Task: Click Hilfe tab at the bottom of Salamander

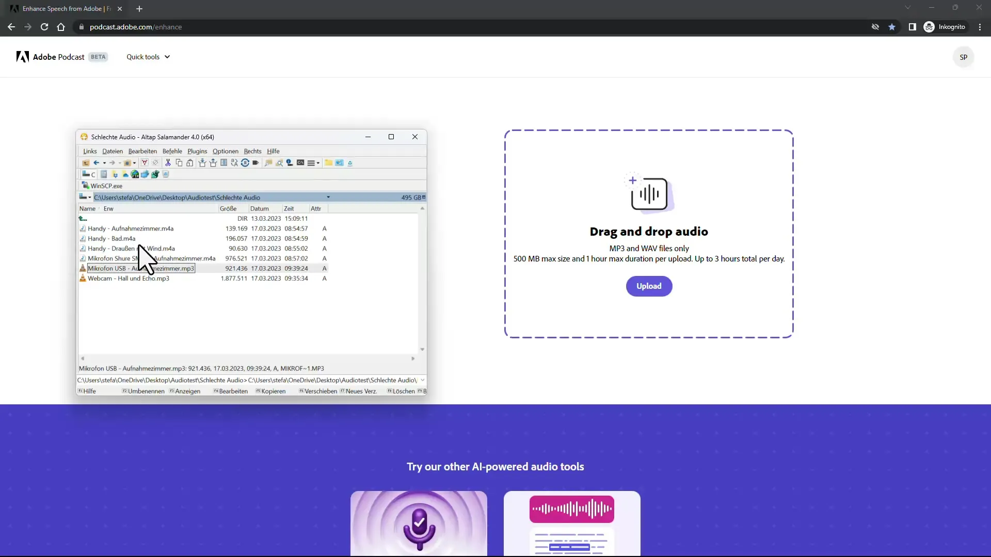Action: tap(89, 391)
